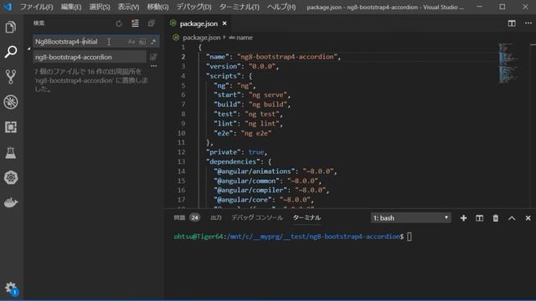Screen dimensions: 536x301
Task: Click the "@angular/animations" dependency line
Action: (x=276, y=171)
